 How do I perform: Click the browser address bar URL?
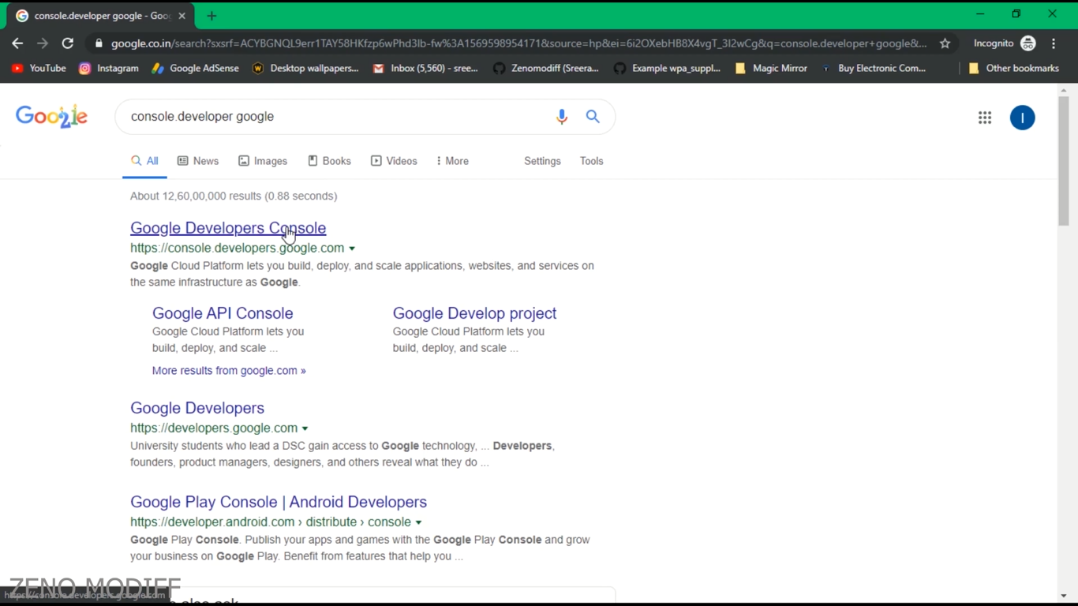pyautogui.click(x=518, y=43)
